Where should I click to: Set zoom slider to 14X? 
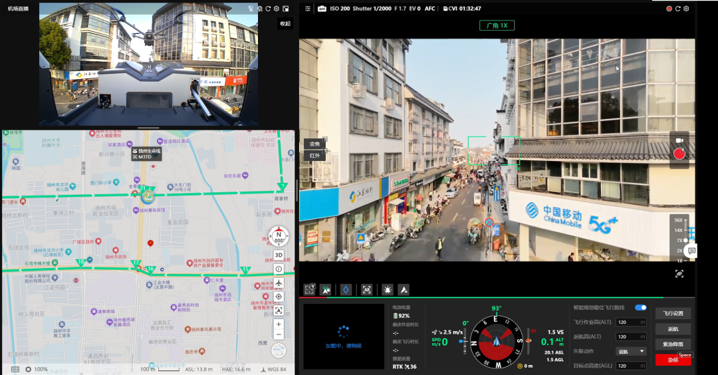pos(679,230)
